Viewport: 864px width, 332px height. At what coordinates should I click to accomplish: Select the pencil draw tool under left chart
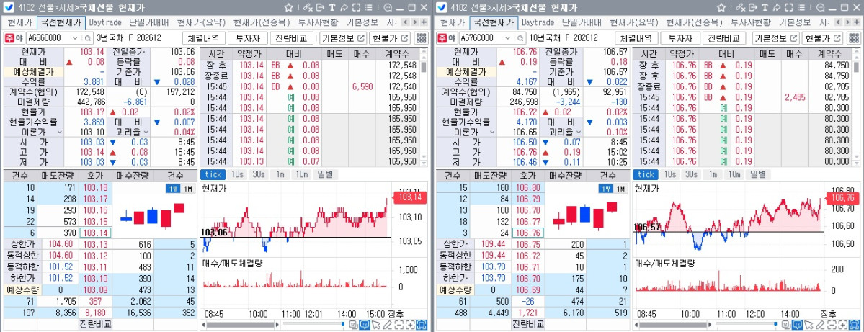point(388,325)
